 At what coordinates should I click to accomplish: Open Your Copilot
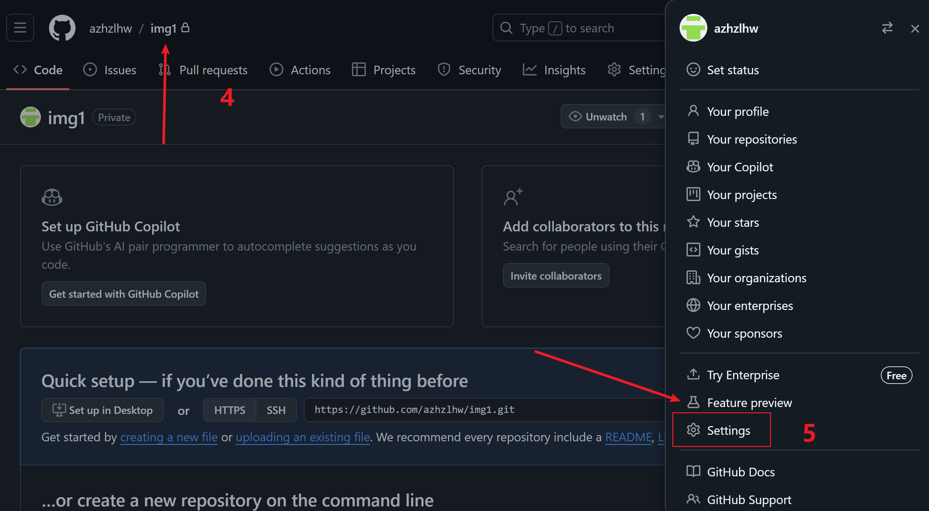point(799,167)
